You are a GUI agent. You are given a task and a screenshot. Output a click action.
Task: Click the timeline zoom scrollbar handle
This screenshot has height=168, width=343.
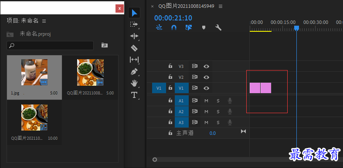155,160
